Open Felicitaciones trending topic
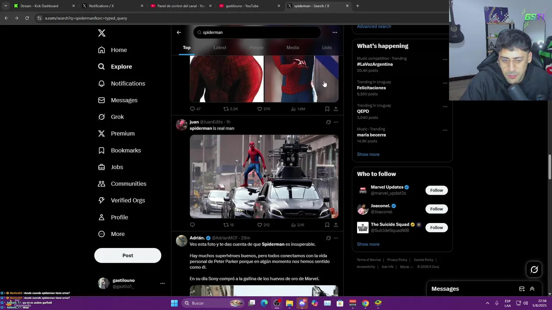Screen dimensions: 552x310 tap(371, 88)
